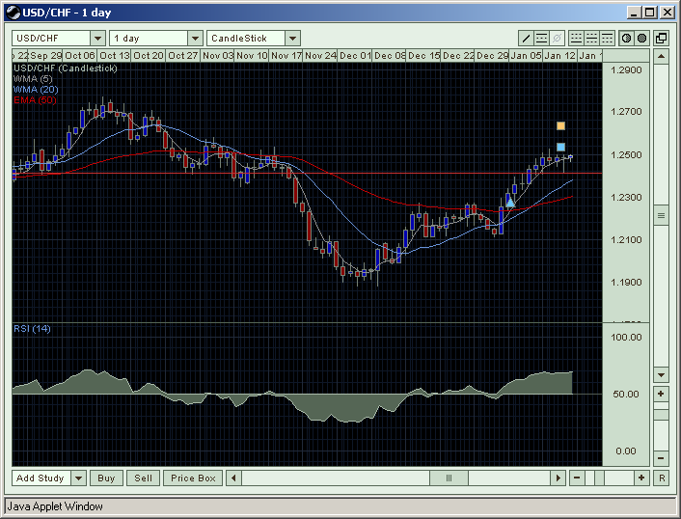Click the erase drawings slashed-circle icon

coord(556,39)
